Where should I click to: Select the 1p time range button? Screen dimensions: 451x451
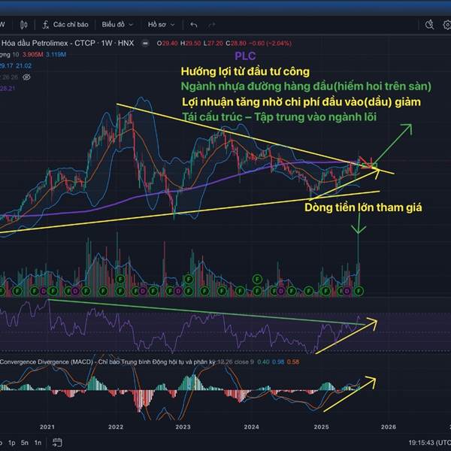coord(11,443)
